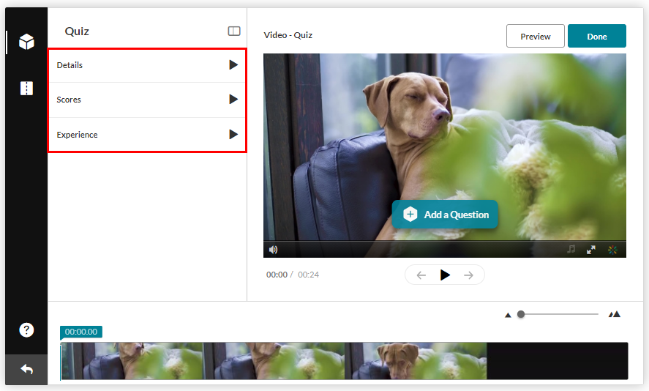Click the music note icon on player
649x391 pixels.
pyautogui.click(x=571, y=250)
